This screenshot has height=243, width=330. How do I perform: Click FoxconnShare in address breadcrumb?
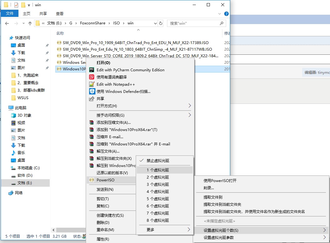pyautogui.click(x=93, y=23)
